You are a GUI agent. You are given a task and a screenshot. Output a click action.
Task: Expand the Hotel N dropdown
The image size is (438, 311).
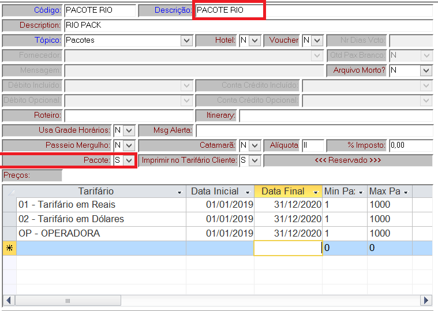tap(255, 40)
